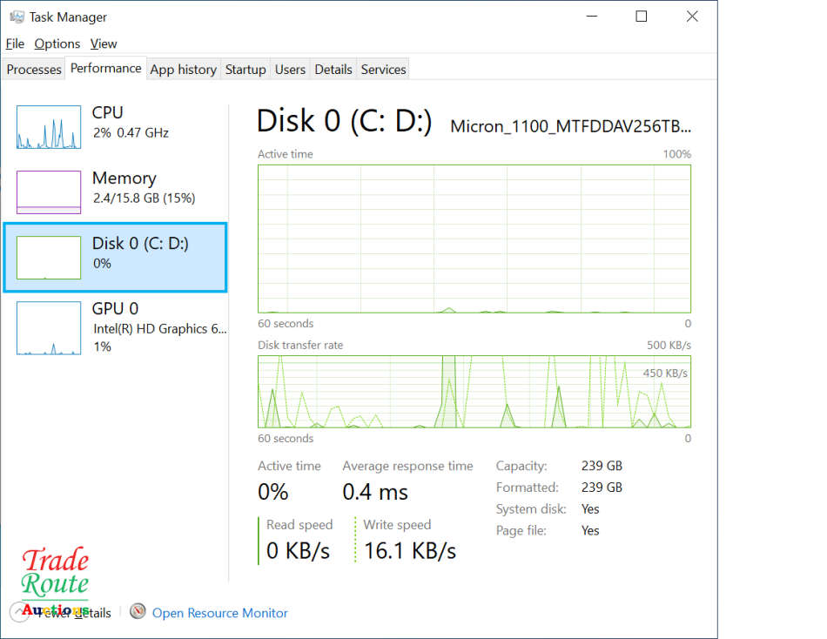Click the Task Manager app icon in title bar
The height and width of the screenshot is (639, 827).
click(16, 17)
